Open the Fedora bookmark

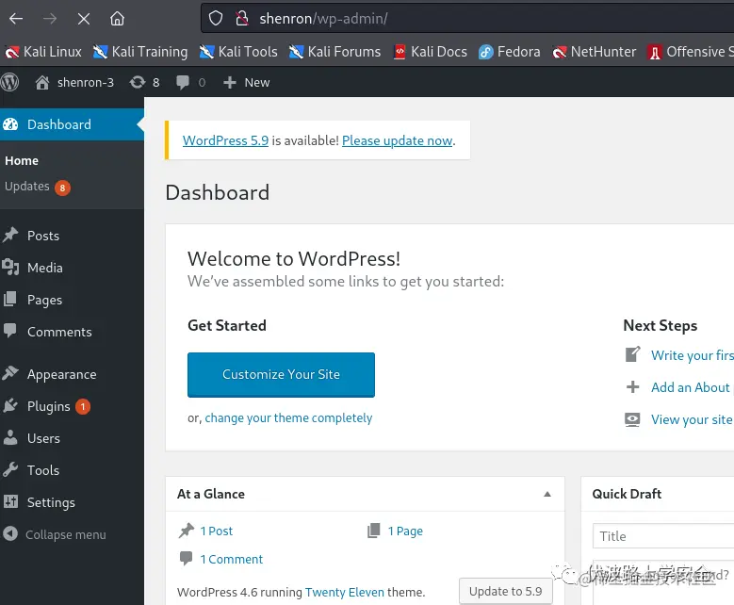[x=510, y=52]
